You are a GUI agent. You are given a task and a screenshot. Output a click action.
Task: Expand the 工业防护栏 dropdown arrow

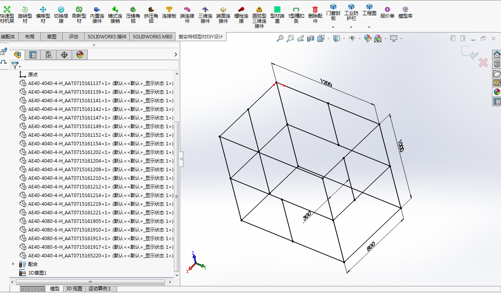[x=351, y=27]
